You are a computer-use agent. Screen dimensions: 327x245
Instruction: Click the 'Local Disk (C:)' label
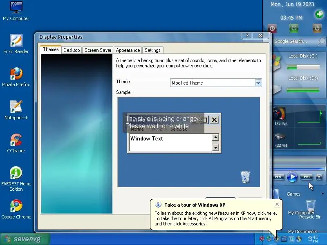(303, 56)
